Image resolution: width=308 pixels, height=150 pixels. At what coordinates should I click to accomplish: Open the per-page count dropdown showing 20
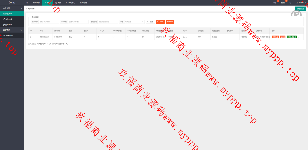click(46, 44)
